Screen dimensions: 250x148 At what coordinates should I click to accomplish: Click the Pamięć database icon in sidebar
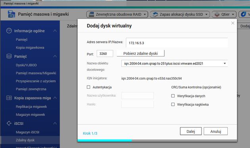[x=9, y=56]
